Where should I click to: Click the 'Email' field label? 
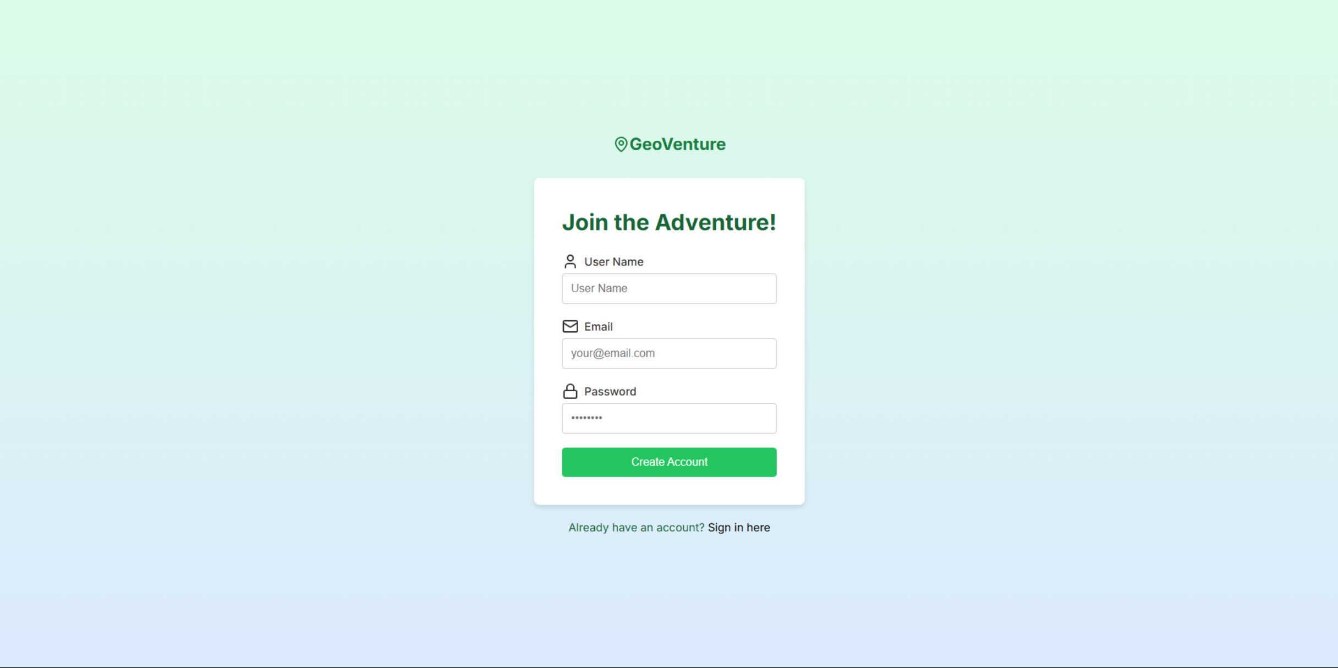pos(598,327)
